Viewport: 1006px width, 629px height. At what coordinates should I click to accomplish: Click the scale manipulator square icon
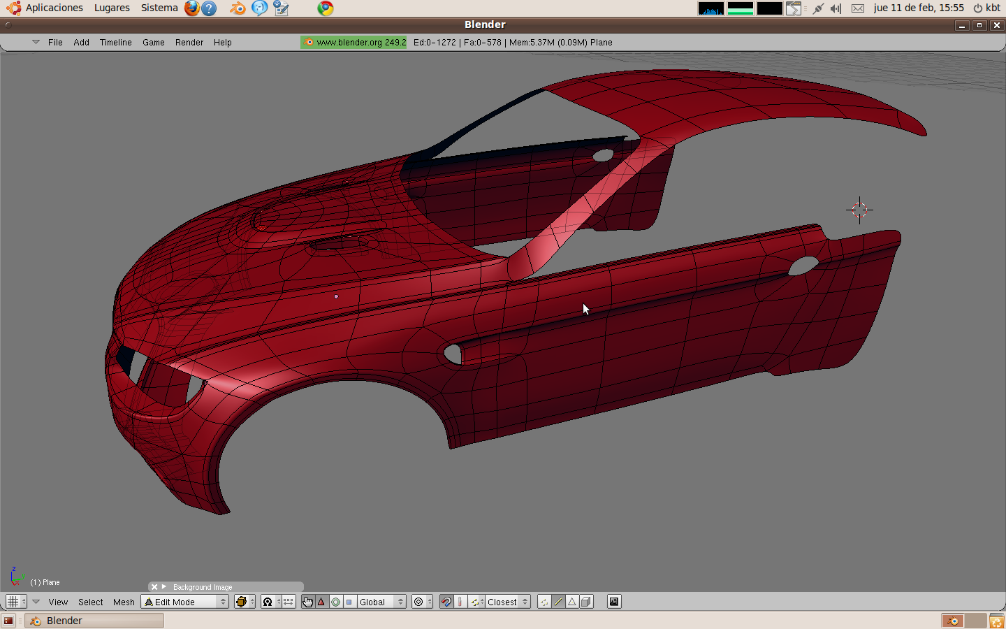tap(349, 602)
